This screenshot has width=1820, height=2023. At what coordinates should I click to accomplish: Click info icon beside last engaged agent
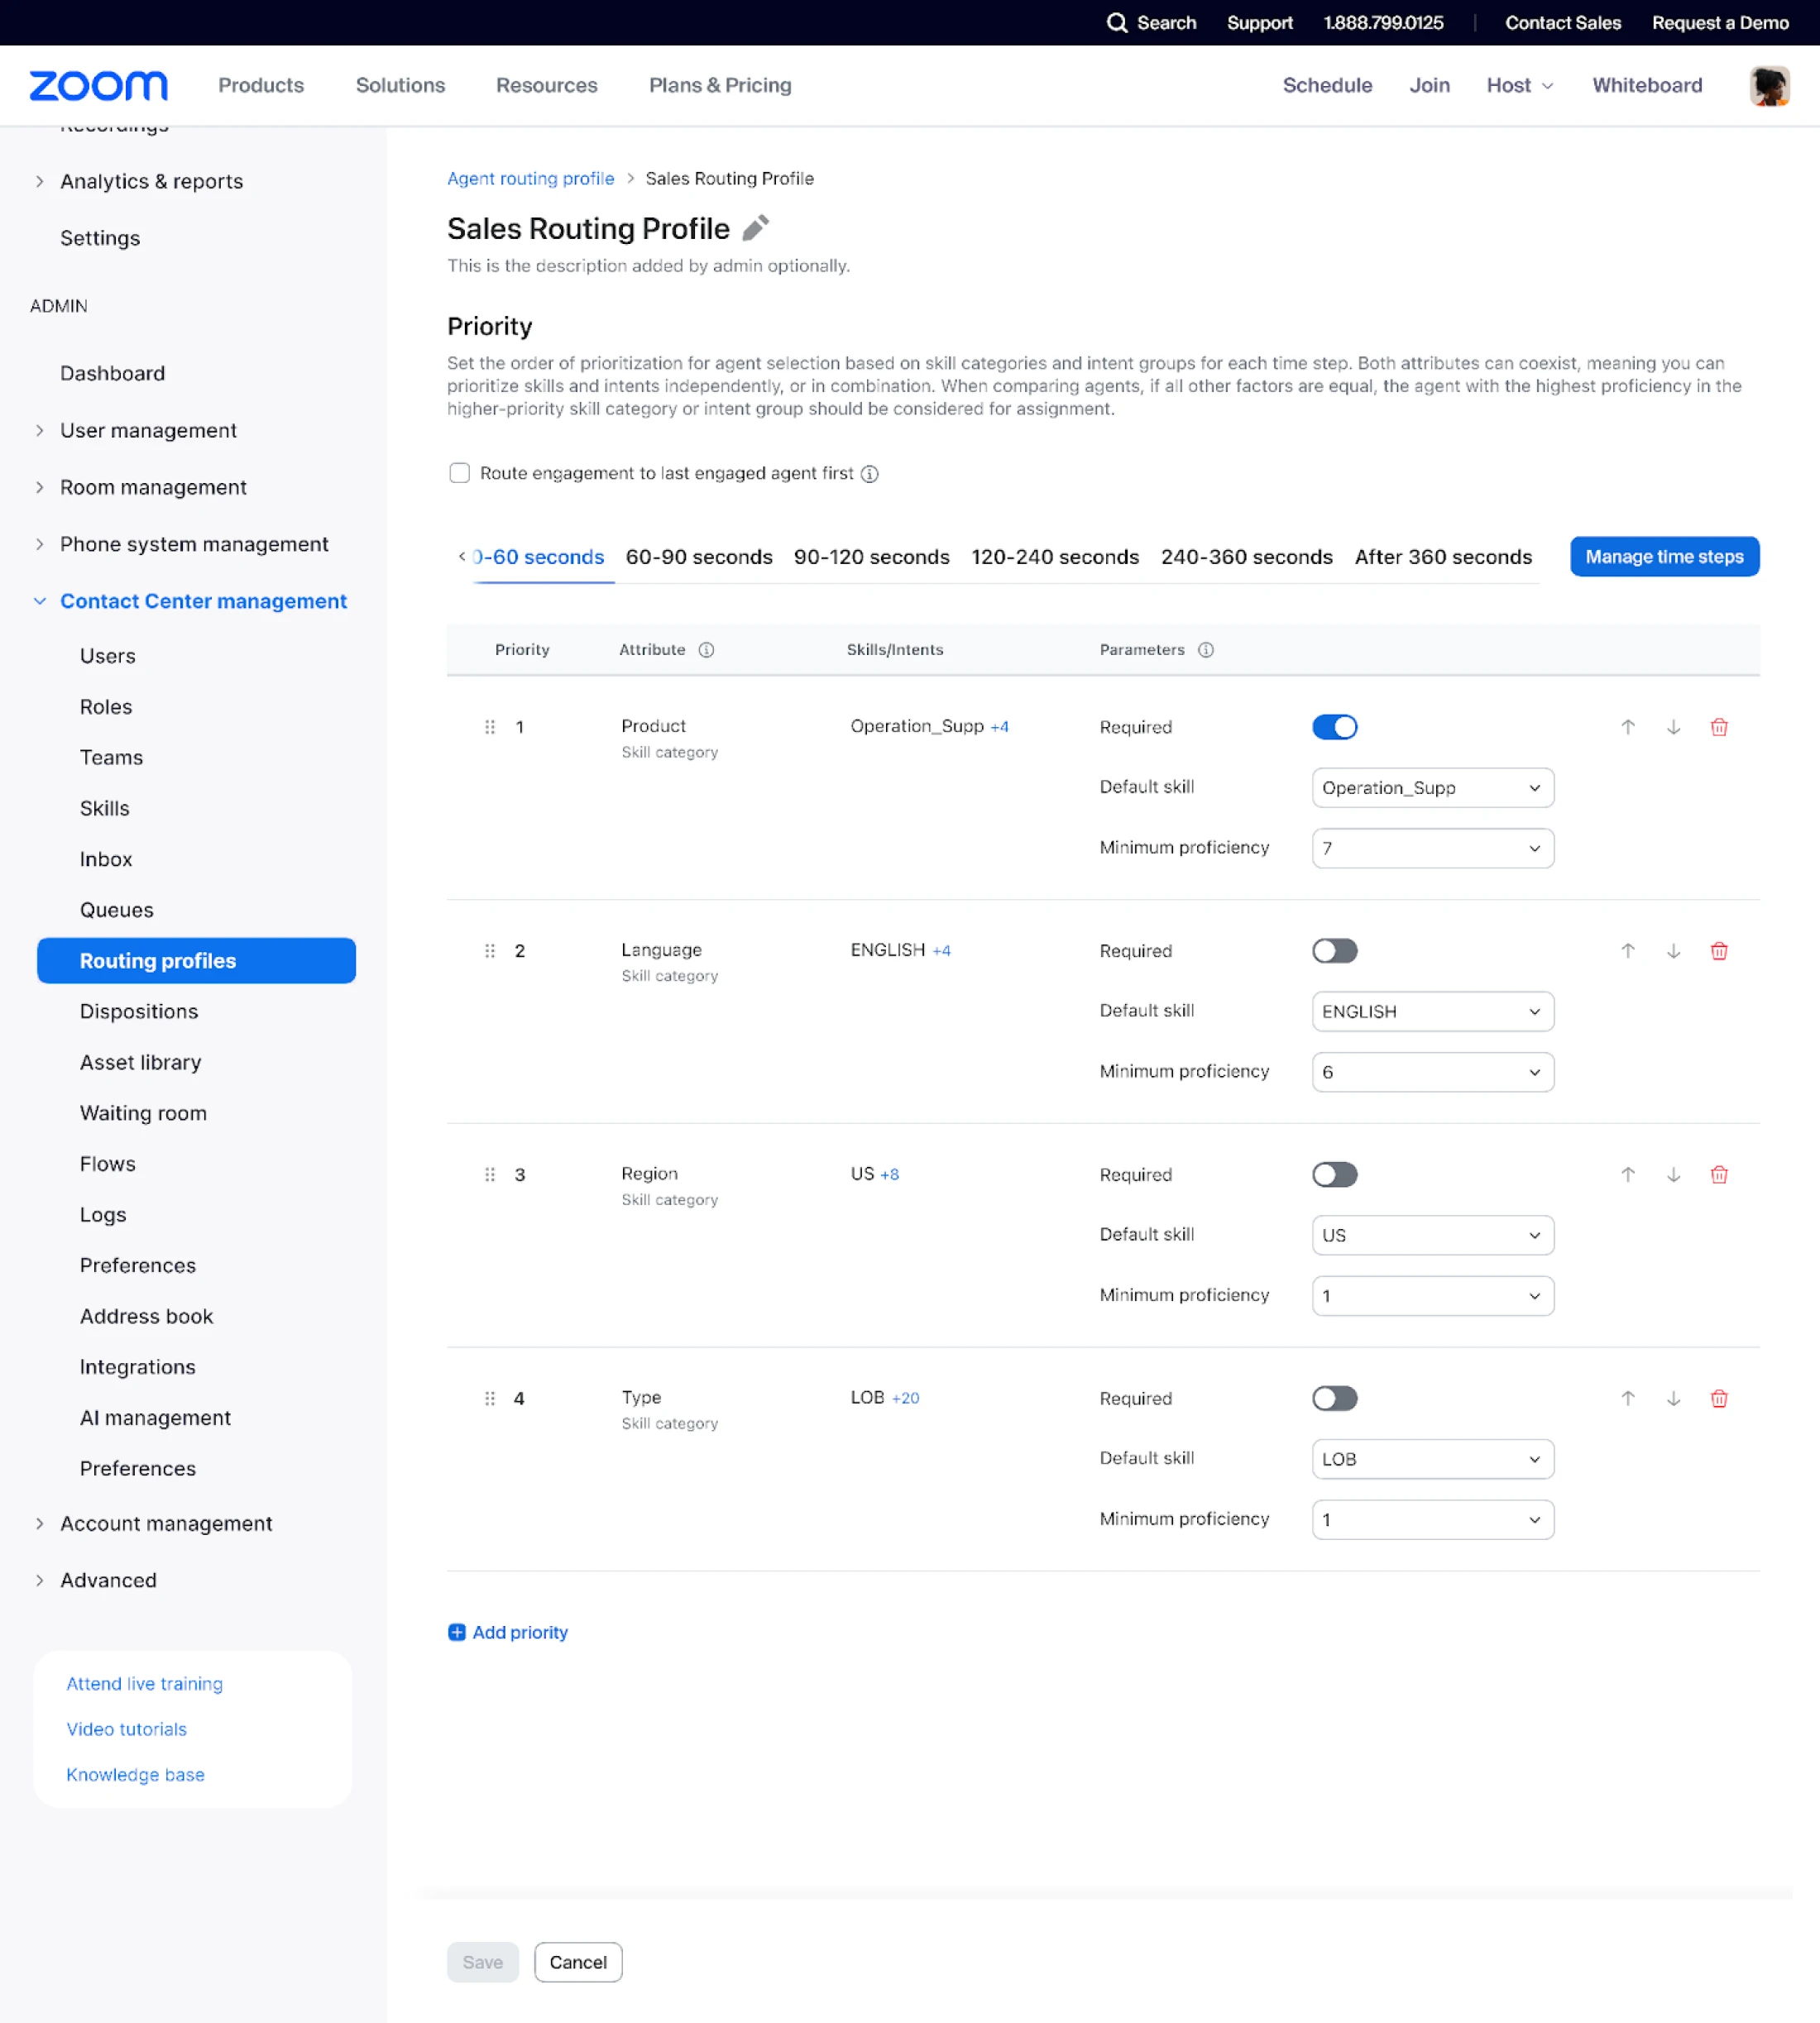coord(870,474)
